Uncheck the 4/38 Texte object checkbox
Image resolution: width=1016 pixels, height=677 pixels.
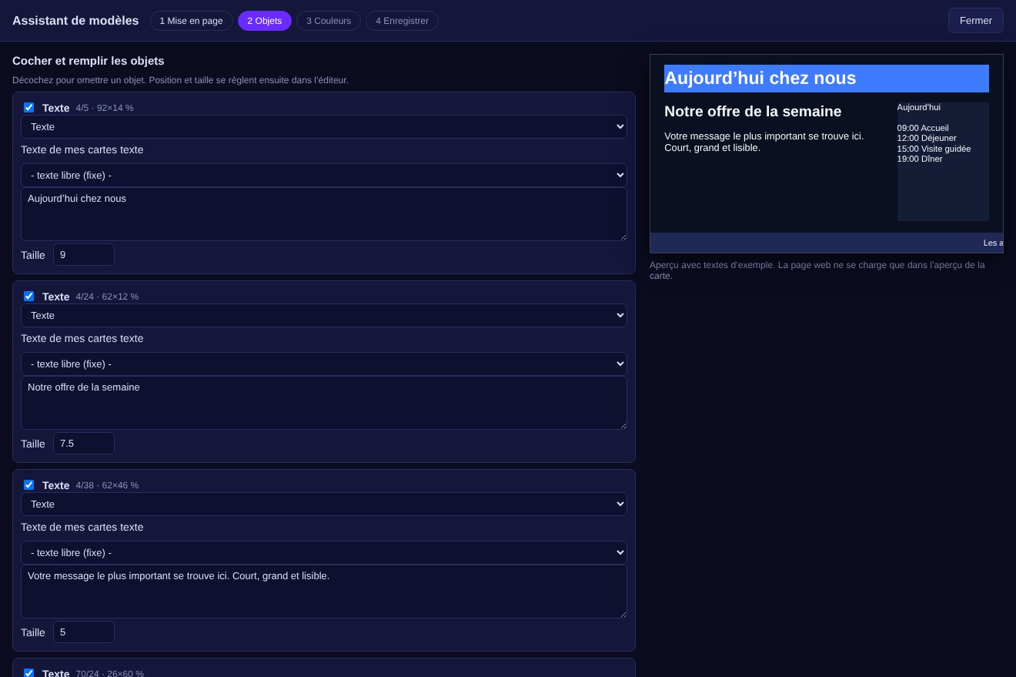(28, 485)
